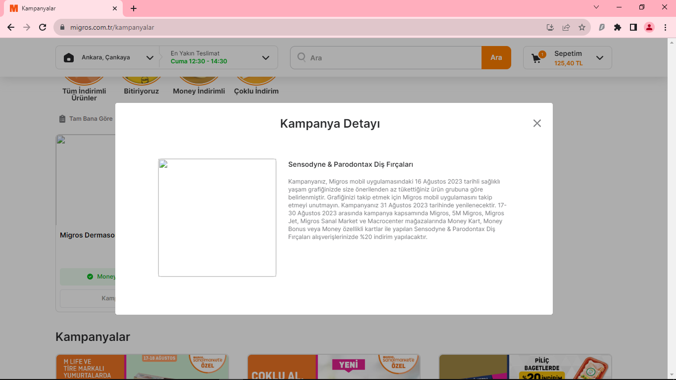Open the Çoklu İndirim category
Screen dimensions: 676x380
tap(256, 87)
